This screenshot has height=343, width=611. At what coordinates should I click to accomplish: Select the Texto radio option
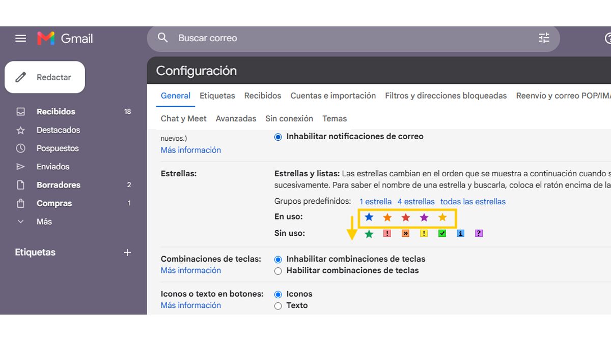click(x=278, y=306)
